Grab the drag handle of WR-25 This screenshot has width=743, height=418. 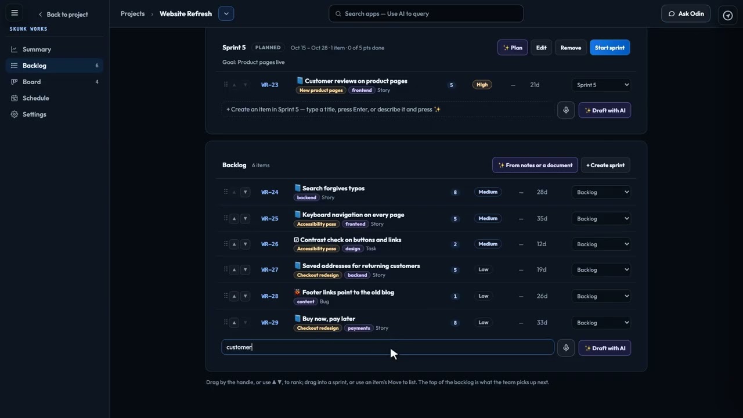pyautogui.click(x=226, y=218)
